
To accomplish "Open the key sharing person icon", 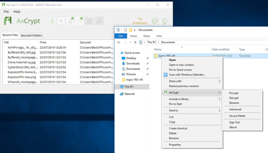I will pos(70,21).
